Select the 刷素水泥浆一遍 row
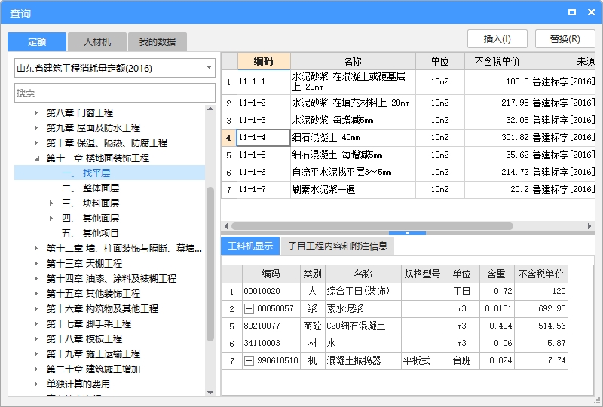This screenshot has width=603, height=407. (x=408, y=189)
